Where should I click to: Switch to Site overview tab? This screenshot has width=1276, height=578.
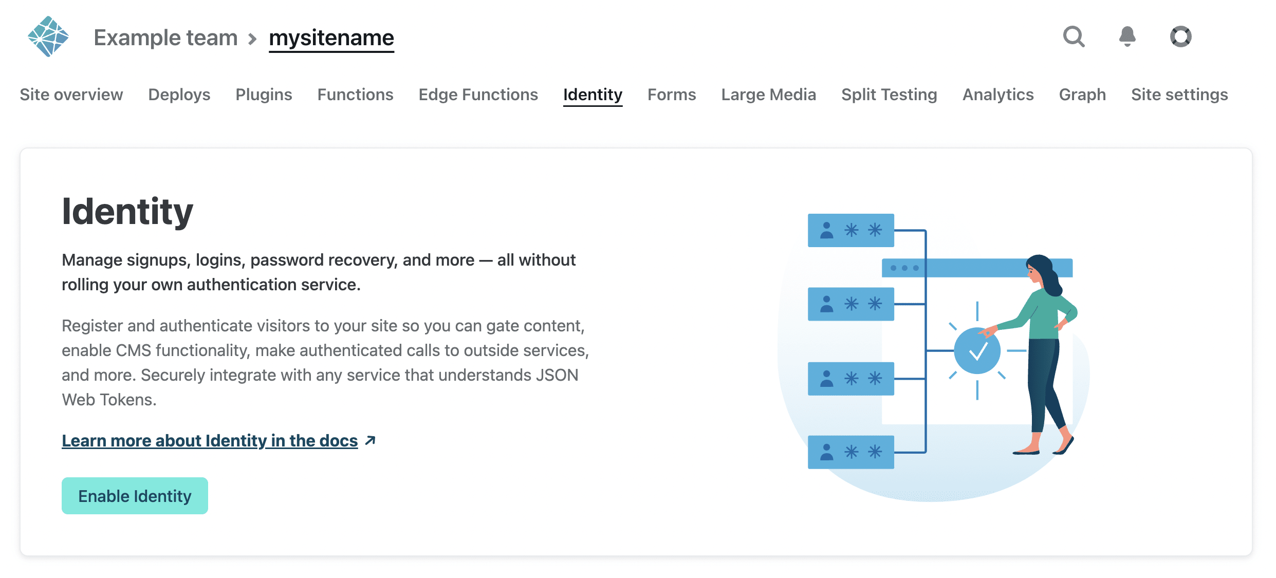pyautogui.click(x=71, y=95)
